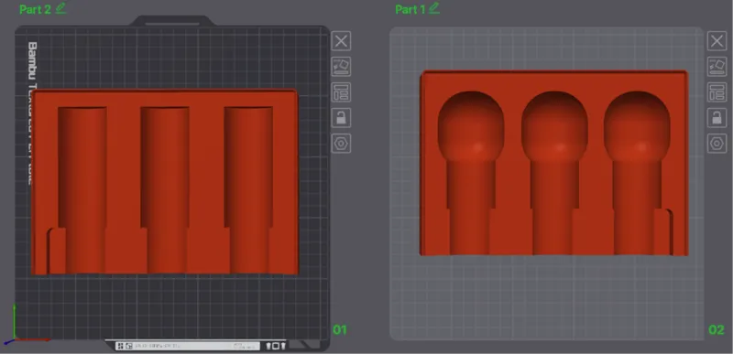This screenshot has width=733, height=354.
Task: Arrange objects on plate 01
Action: point(341,92)
